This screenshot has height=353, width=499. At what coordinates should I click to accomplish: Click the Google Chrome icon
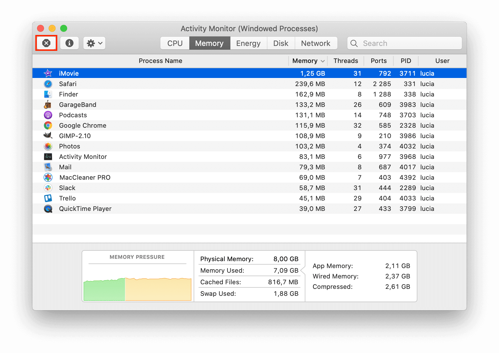click(x=48, y=125)
